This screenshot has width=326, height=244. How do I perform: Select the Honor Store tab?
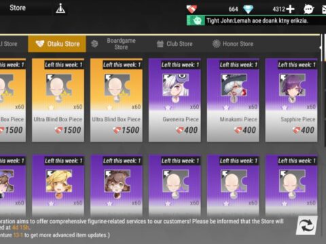[x=233, y=44]
